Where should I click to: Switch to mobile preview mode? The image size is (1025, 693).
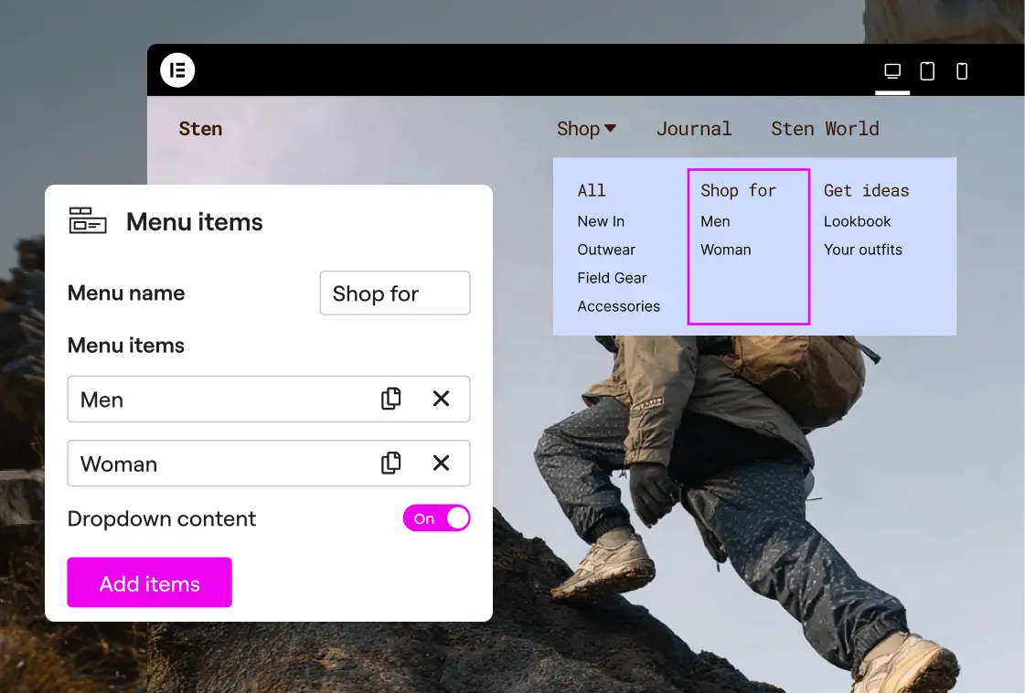[962, 71]
